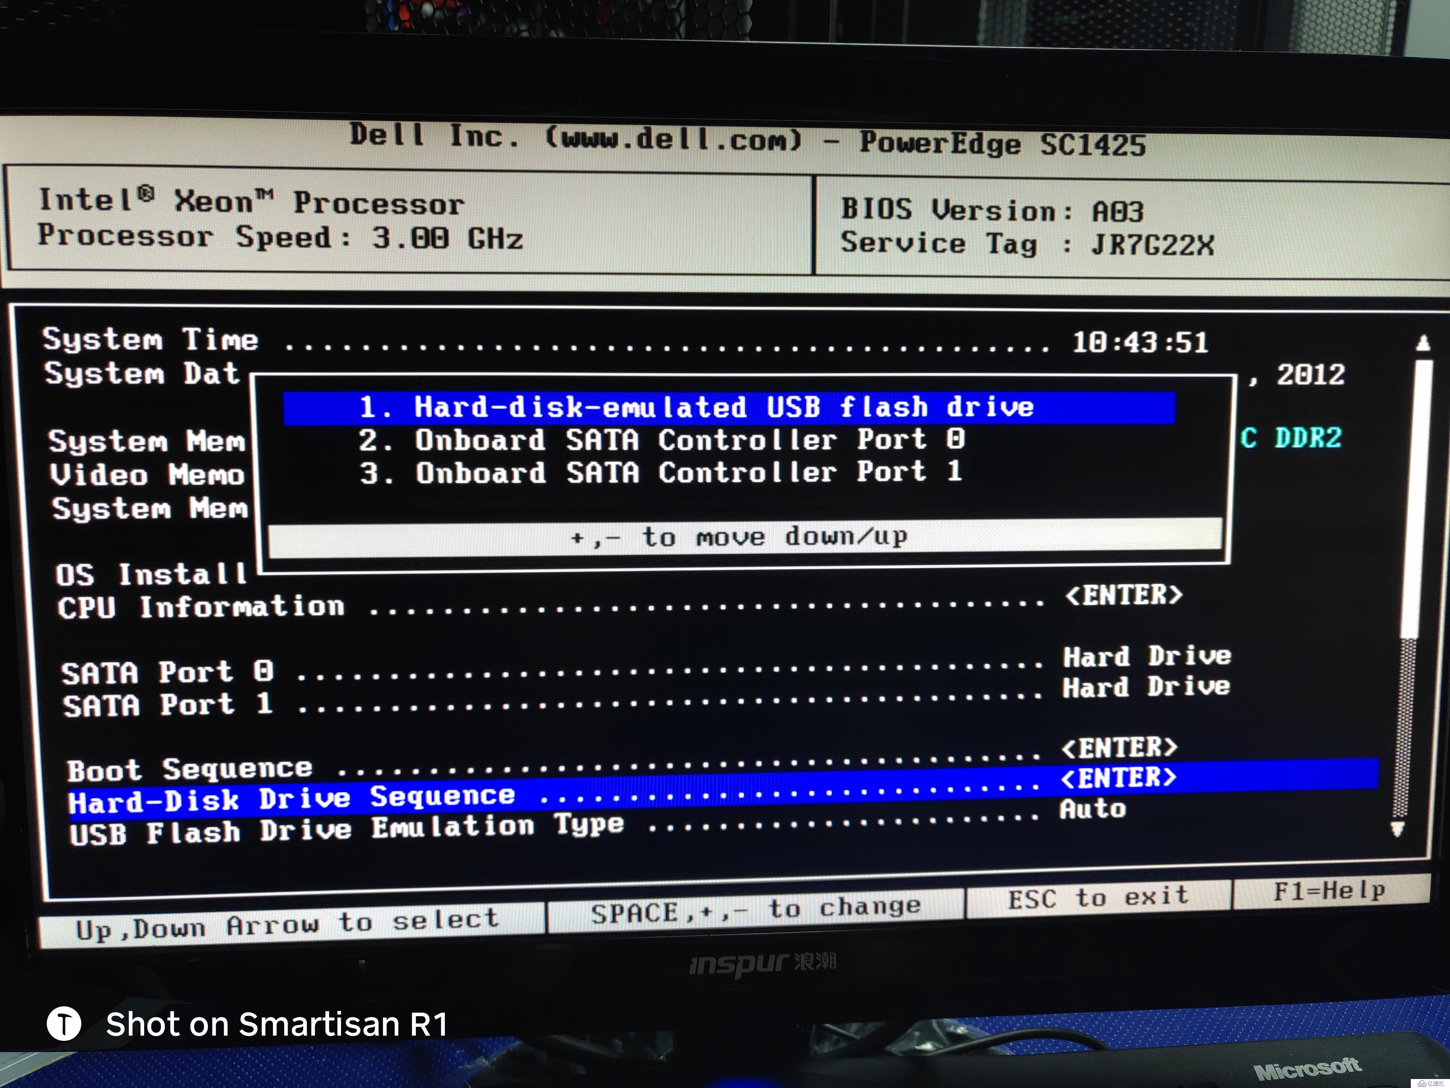The width and height of the screenshot is (1450, 1088).
Task: Click the scrollbar up arrow
Action: 1422,343
